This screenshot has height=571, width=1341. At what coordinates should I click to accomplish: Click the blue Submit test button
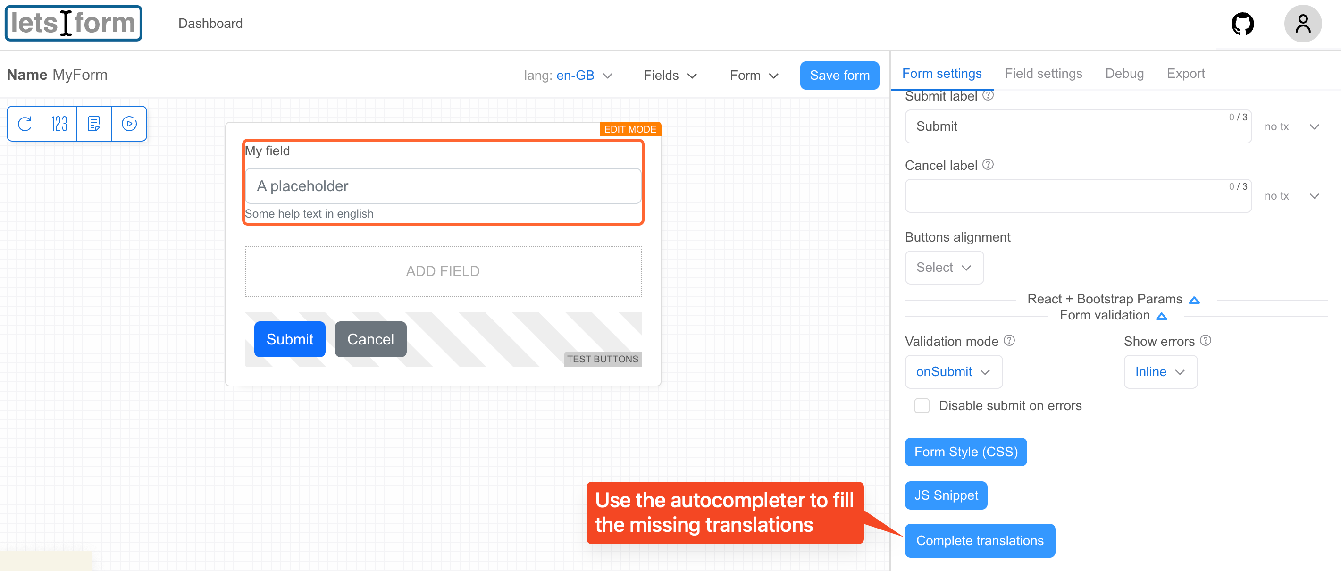(289, 339)
